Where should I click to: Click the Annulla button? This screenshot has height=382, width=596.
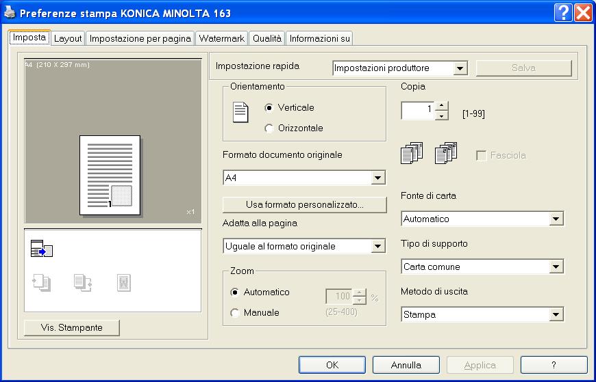click(x=406, y=365)
